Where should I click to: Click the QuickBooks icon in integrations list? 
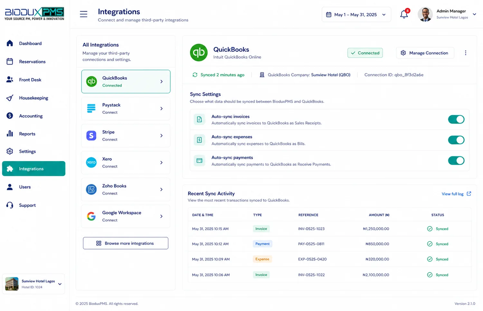point(91,82)
